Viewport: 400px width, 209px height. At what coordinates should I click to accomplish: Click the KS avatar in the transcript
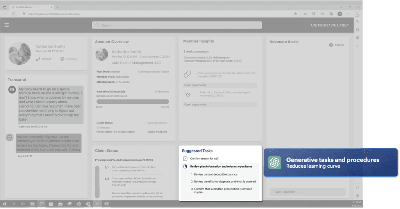tap(12, 90)
